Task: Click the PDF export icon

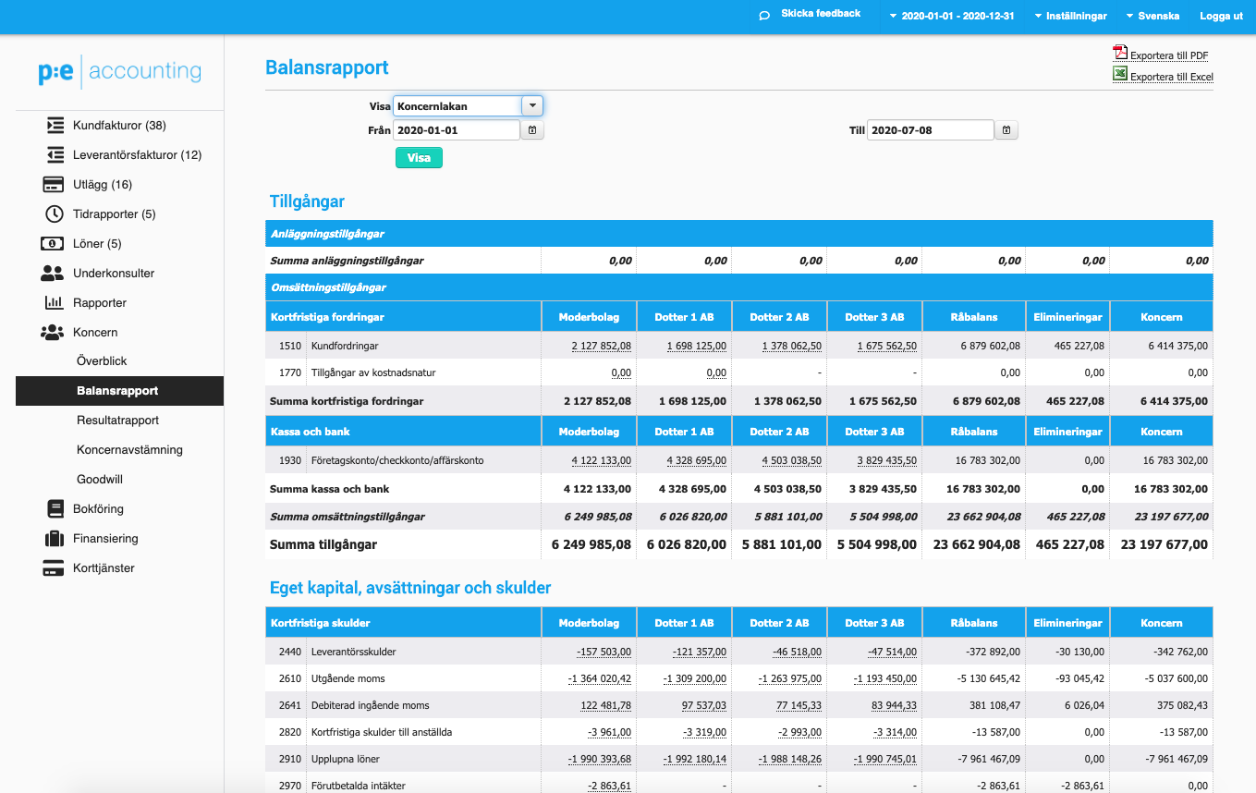Action: [x=1120, y=54]
